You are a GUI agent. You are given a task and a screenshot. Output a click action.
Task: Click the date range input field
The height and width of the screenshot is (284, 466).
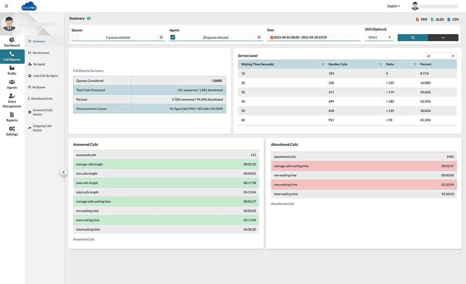314,37
